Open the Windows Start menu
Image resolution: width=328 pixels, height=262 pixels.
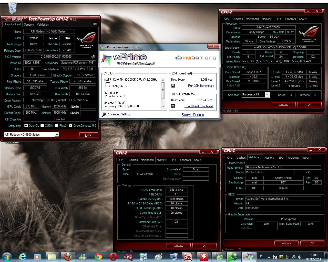[7, 257]
